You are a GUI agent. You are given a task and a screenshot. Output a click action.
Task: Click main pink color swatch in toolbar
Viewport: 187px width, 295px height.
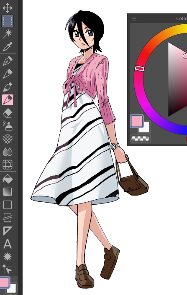point(4,282)
